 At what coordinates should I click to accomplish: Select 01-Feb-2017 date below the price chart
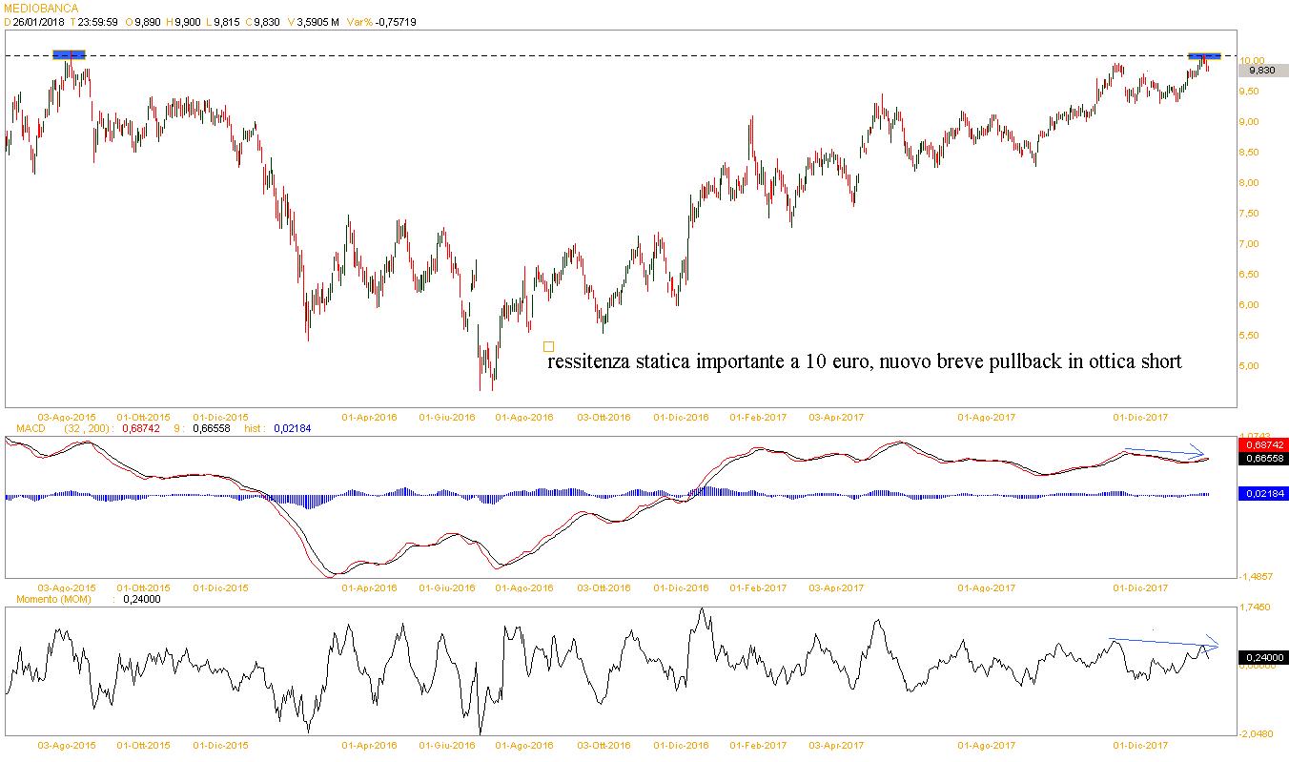tap(758, 418)
